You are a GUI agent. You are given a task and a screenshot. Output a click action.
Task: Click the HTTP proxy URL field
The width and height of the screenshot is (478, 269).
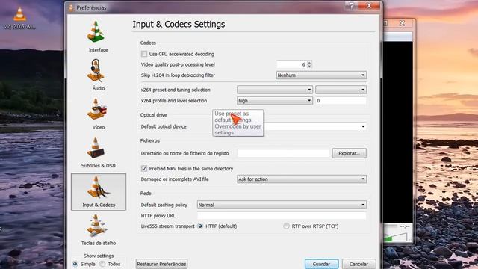pos(282,216)
